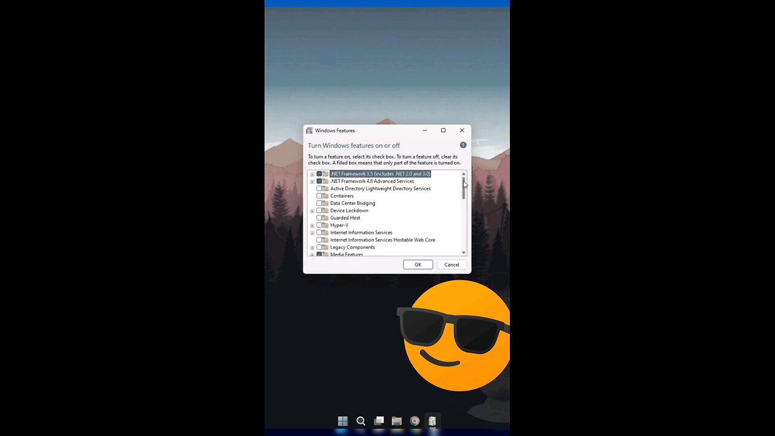Enable the Guarded Host checkbox
The height and width of the screenshot is (436, 775).
(x=319, y=217)
